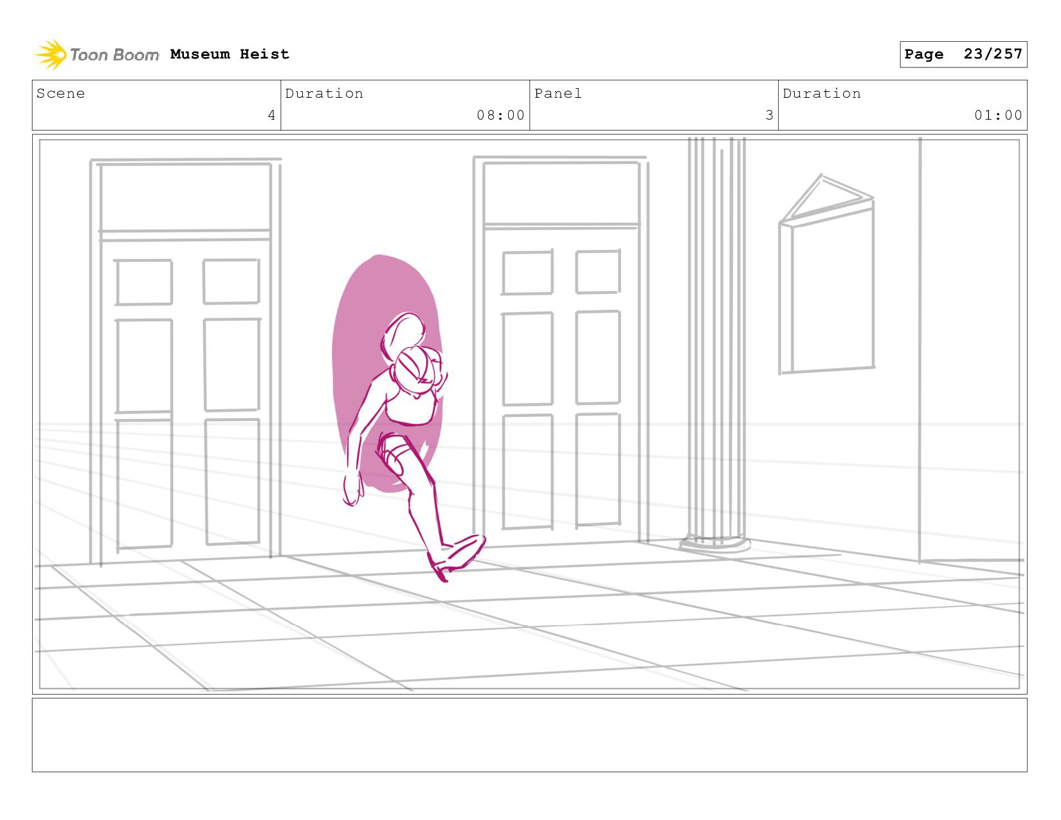1061x820 pixels.
Task: Click the panel duration value '01:00'
Action: [x=998, y=115]
